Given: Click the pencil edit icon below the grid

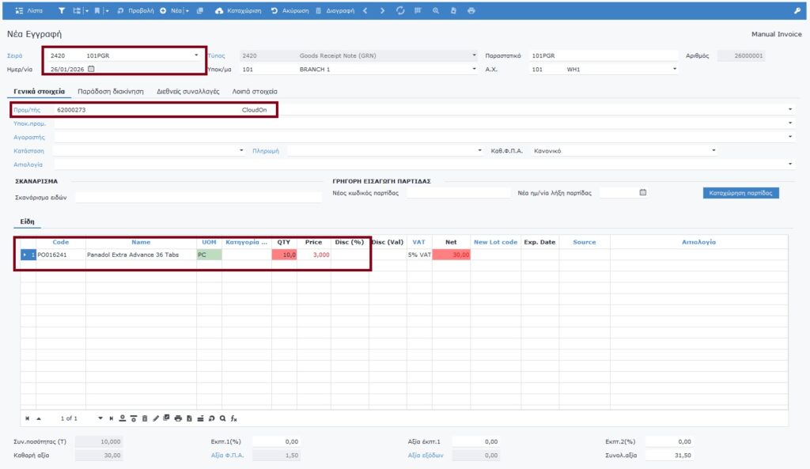Looking at the screenshot, I should click(x=156, y=418).
